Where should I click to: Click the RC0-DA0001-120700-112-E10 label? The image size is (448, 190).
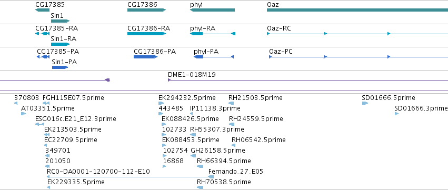pyautogui.click(x=98, y=172)
